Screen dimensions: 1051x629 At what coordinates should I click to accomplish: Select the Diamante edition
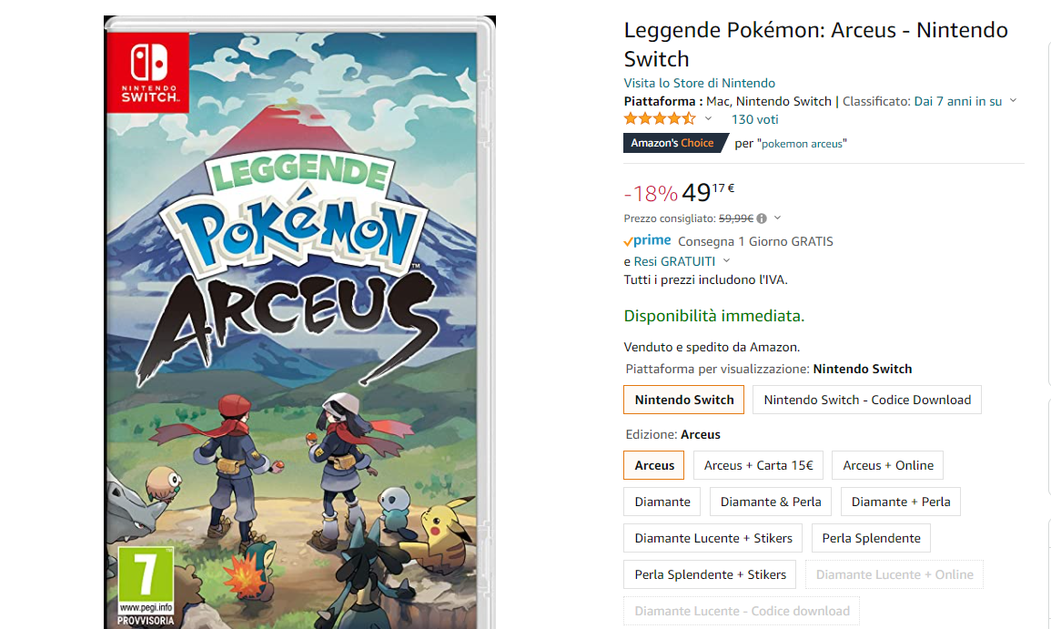click(662, 502)
